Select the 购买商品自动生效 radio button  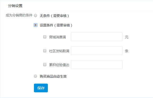pyautogui.click(x=35, y=76)
